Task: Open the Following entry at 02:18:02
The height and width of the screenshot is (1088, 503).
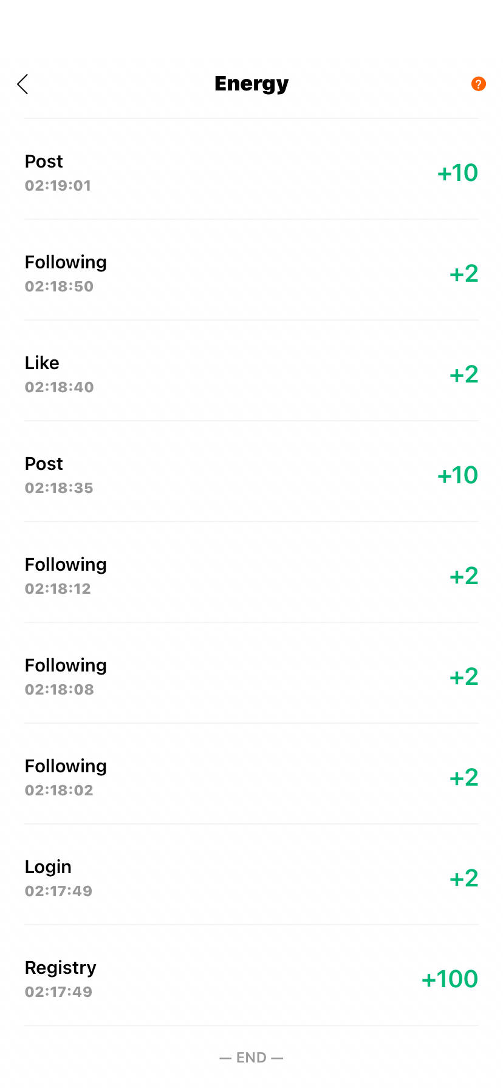Action: tap(251, 774)
